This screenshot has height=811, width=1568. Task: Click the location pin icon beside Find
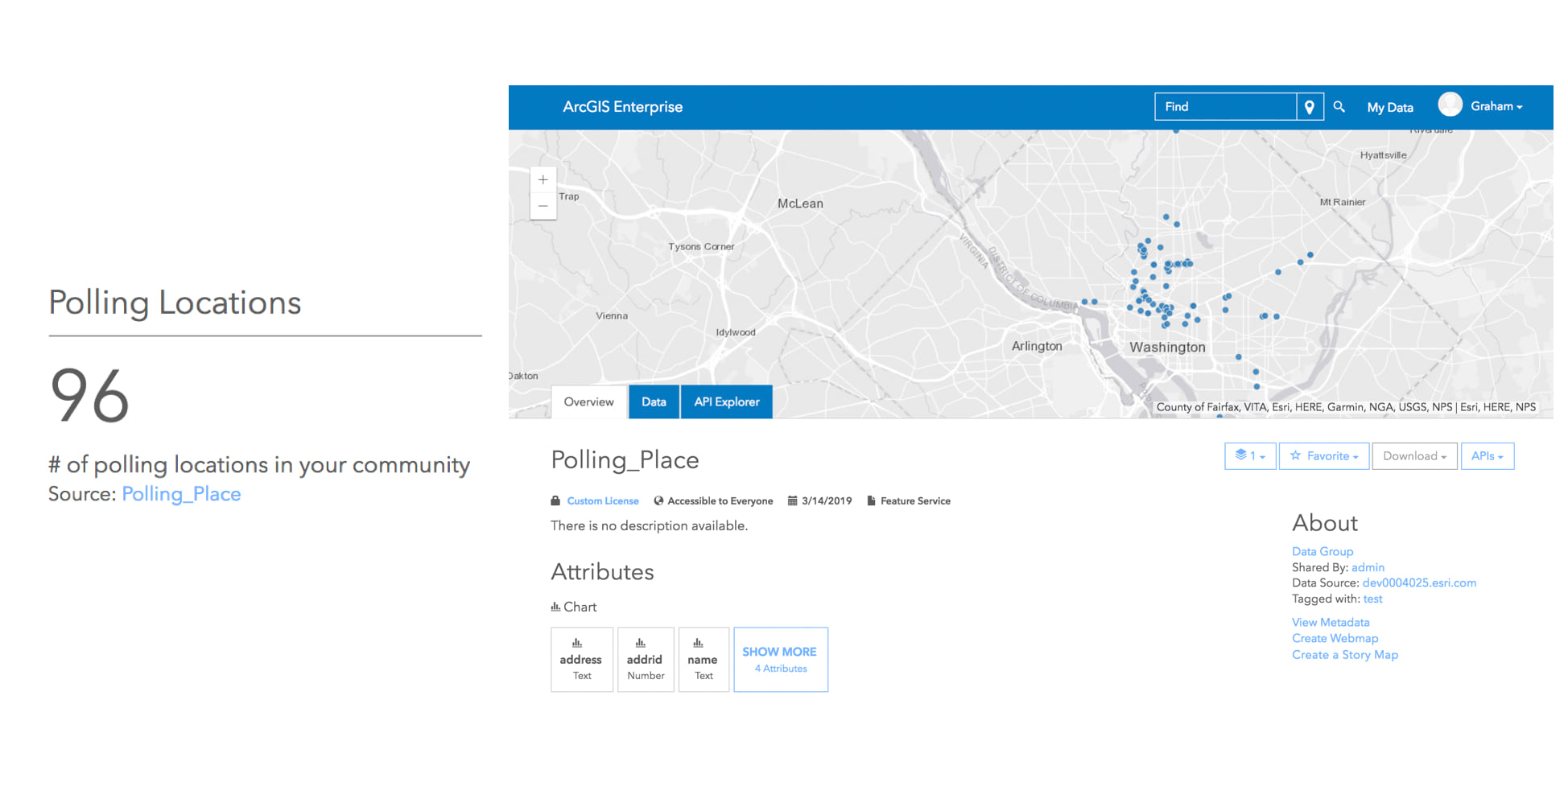point(1310,107)
